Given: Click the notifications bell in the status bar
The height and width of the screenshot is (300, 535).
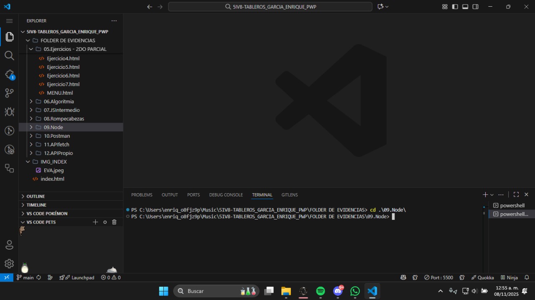Looking at the screenshot, I should (526, 277).
